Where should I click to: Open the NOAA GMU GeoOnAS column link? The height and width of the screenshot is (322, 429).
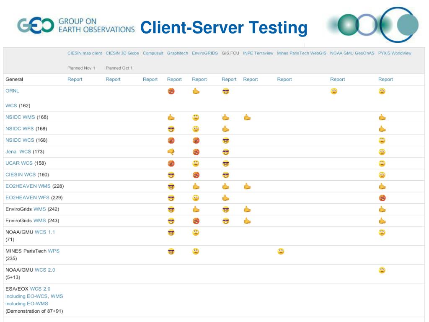[x=352, y=53]
